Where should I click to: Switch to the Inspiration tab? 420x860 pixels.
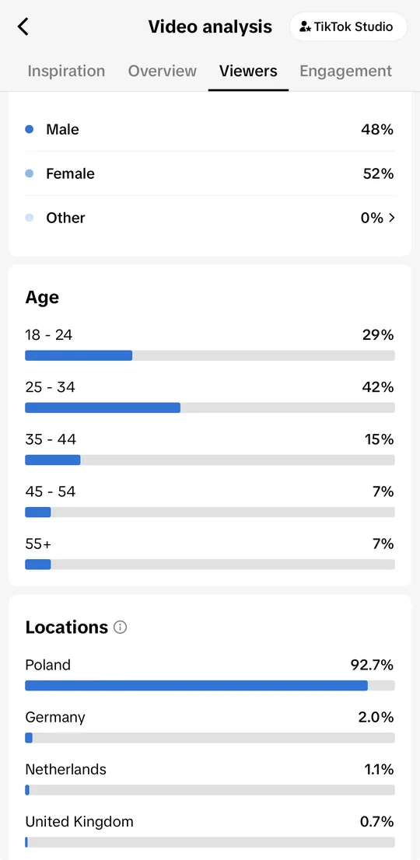point(66,71)
